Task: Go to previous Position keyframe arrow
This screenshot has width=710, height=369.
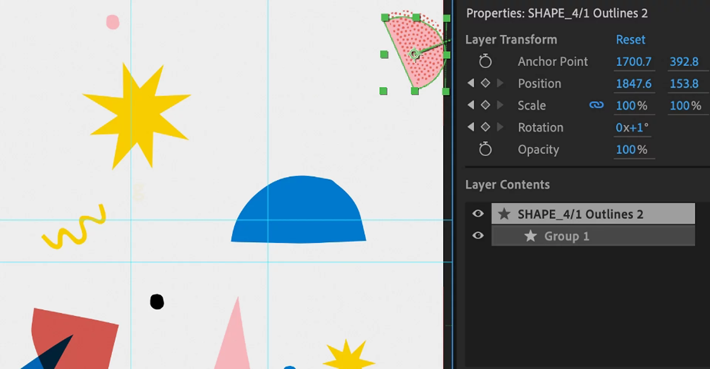Action: 471,83
